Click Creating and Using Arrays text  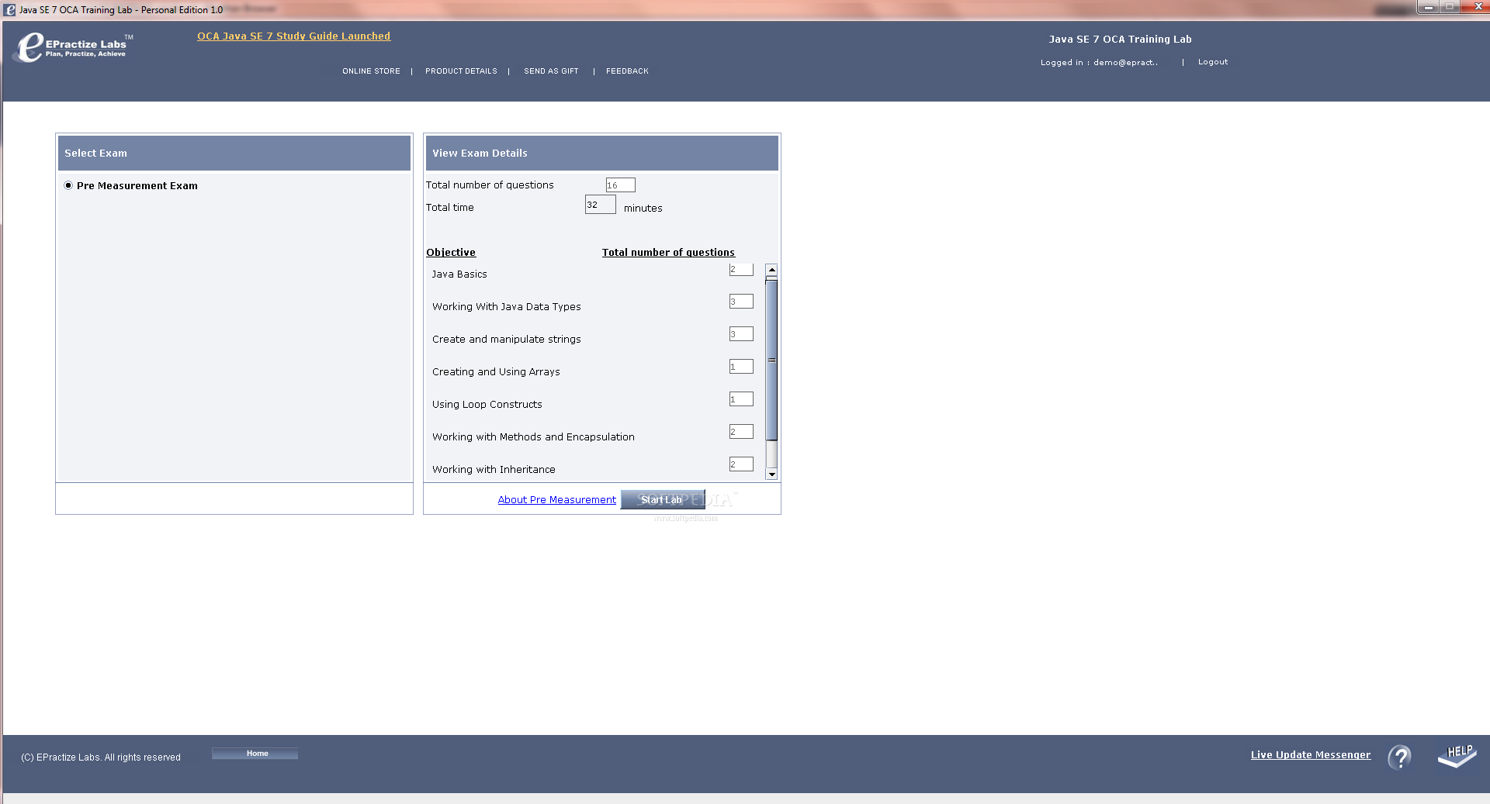point(496,372)
